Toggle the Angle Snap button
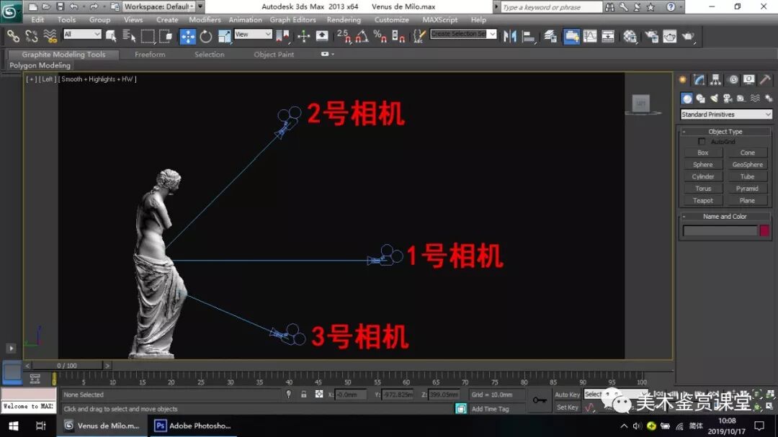The image size is (778, 437). 362,36
